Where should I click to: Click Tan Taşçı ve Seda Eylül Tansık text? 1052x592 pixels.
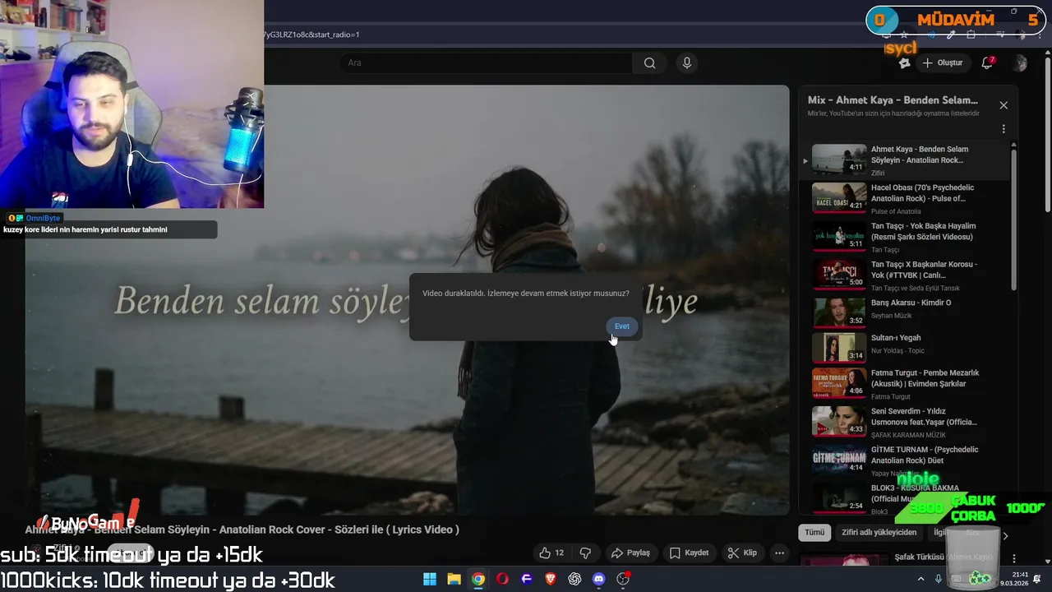pos(916,289)
